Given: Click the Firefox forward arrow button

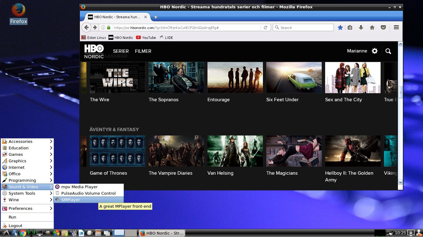Looking at the screenshot, I should [x=95, y=27].
